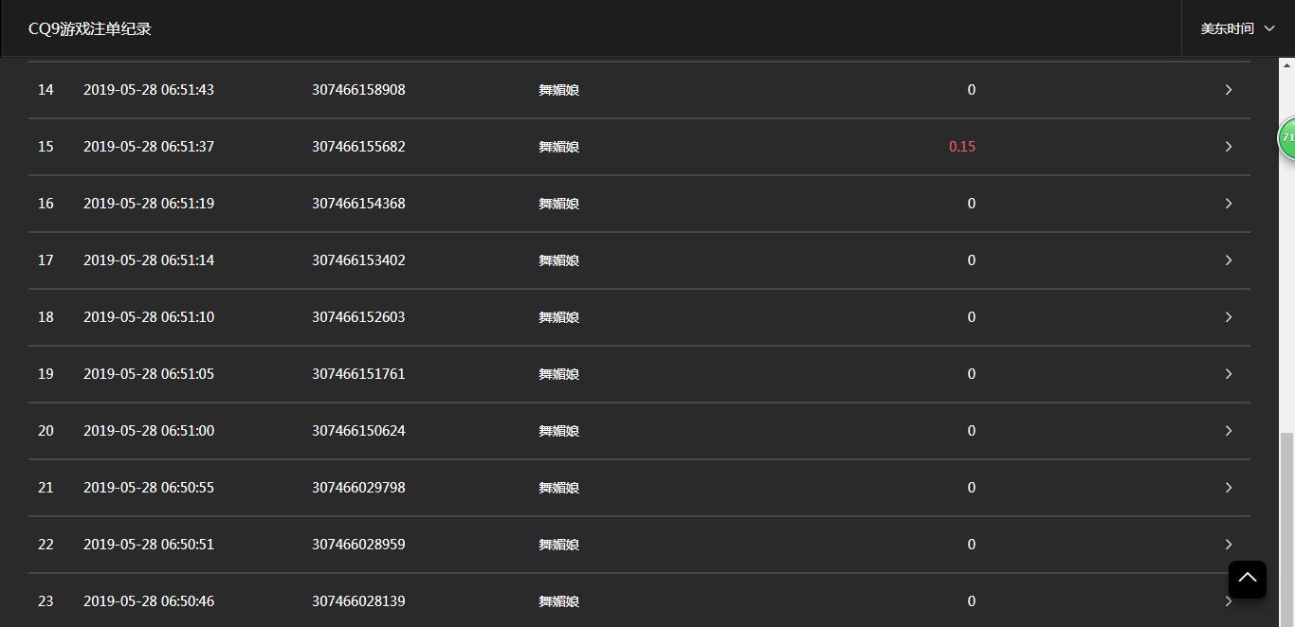This screenshot has width=1295, height=627.
Task: Click the red 0.15 win amount
Action: pyautogui.click(x=961, y=146)
